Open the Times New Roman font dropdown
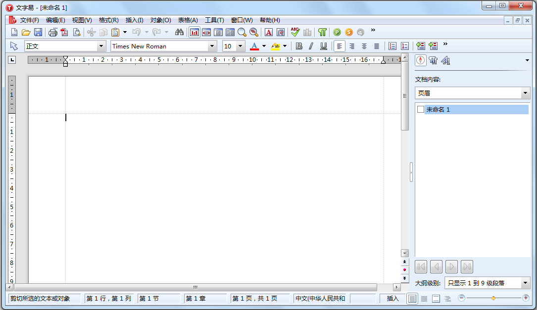Screen dimensions: 537x310 [x=212, y=46]
